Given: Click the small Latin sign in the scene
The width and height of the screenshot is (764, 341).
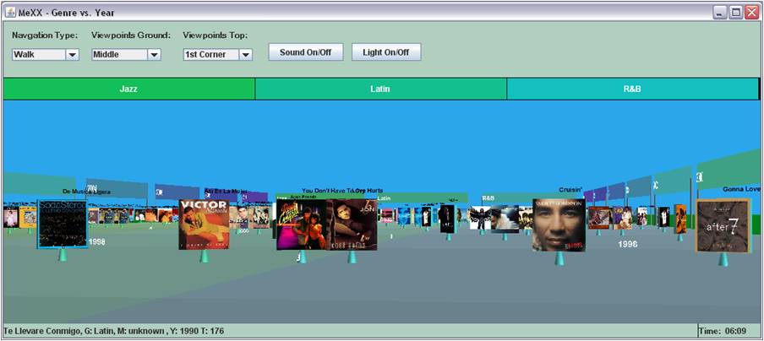Looking at the screenshot, I should pyautogui.click(x=384, y=198).
